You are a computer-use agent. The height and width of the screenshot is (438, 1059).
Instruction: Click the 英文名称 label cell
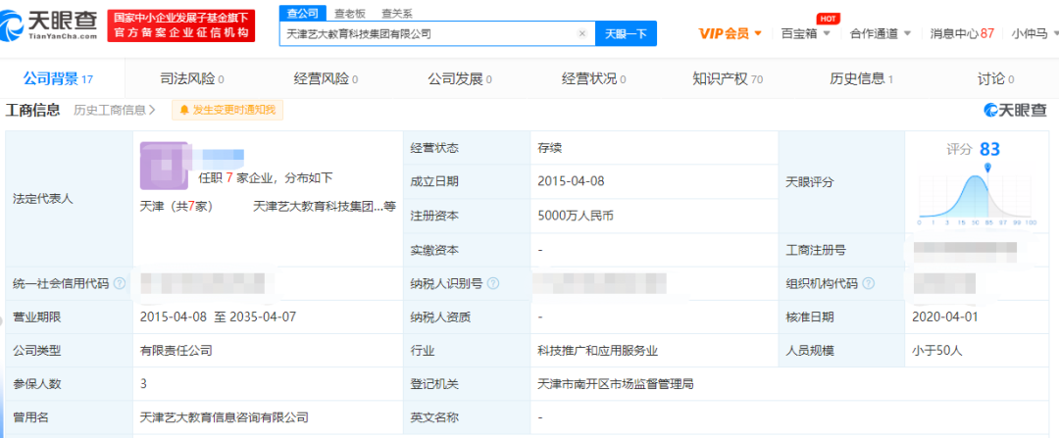[467, 417]
